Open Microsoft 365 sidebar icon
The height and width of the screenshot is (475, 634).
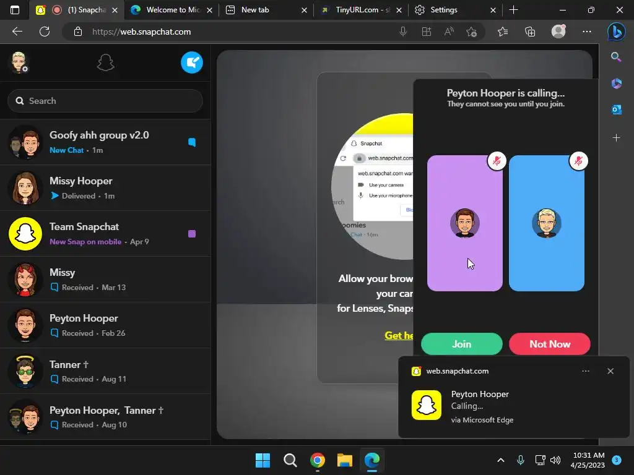pos(616,83)
